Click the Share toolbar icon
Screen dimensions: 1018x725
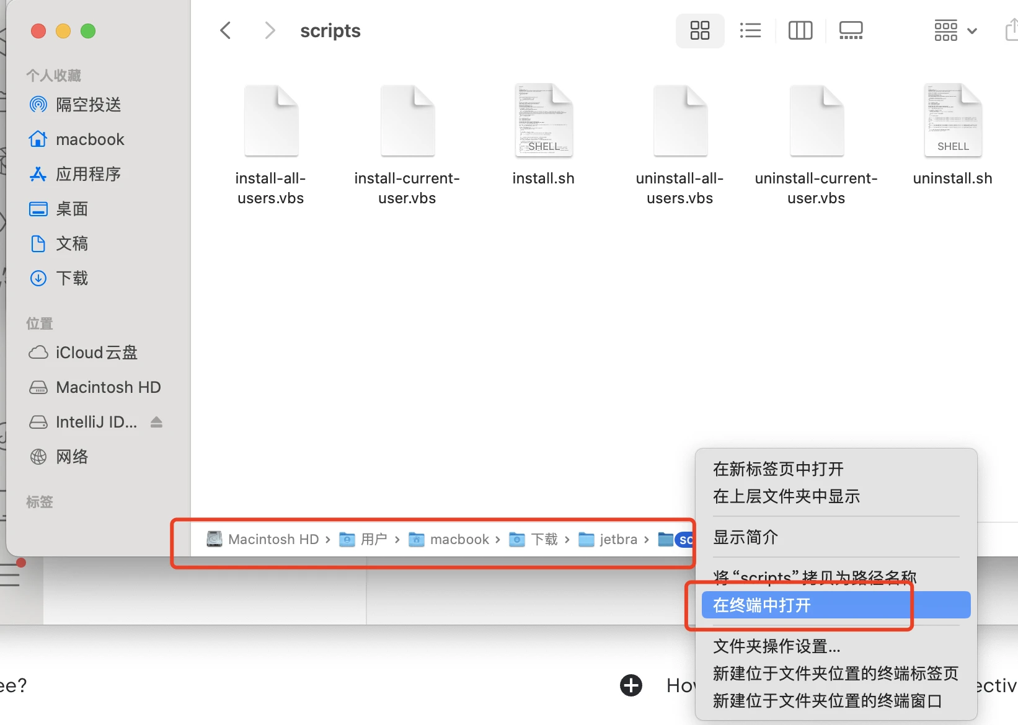point(1012,30)
